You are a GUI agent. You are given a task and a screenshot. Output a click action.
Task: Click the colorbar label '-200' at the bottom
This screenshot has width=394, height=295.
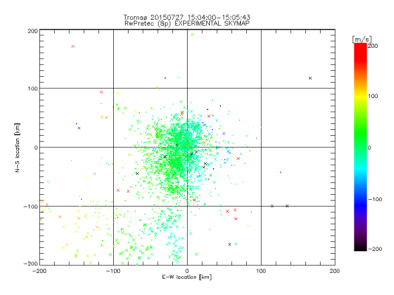pos(375,249)
